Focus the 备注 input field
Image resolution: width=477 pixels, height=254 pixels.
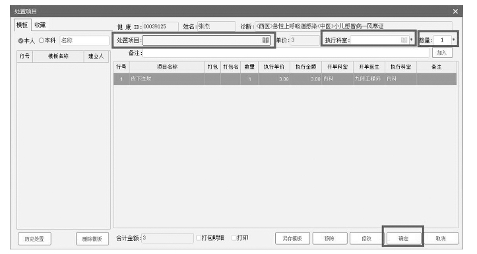(286, 53)
